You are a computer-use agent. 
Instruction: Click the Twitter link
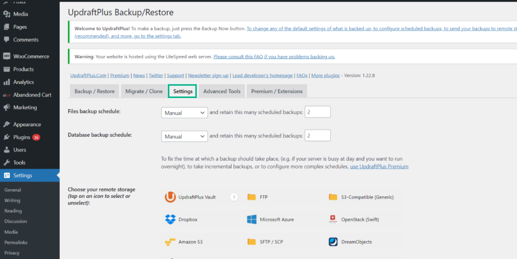(156, 75)
